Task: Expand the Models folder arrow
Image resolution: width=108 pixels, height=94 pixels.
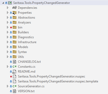Action: [8, 47]
